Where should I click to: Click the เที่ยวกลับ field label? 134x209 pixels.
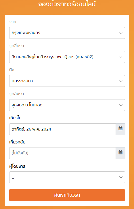pos(17,142)
